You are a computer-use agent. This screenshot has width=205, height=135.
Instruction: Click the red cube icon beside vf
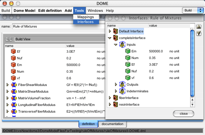(13, 78)
